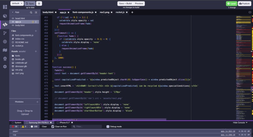Click the green Land button

[231, 3]
